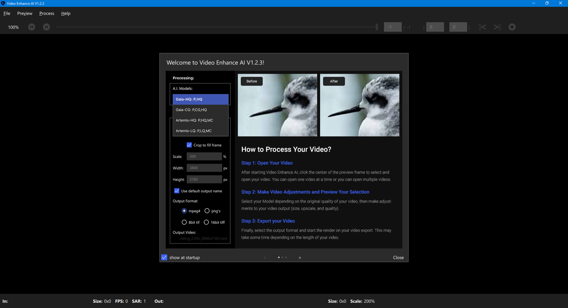Restore down the application window
This screenshot has height=308, width=568.
click(x=547, y=3)
